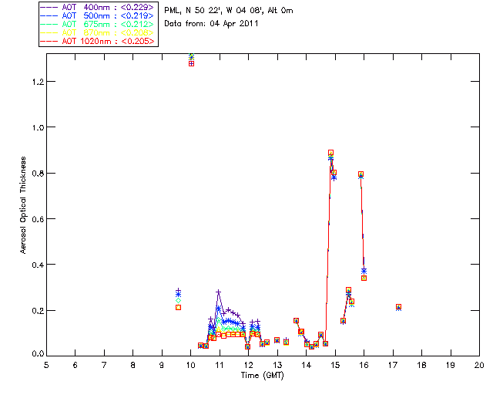Click the 1.0 y-axis tick label
Image resolution: width=493 pixels, height=395 pixels.
tap(38, 127)
